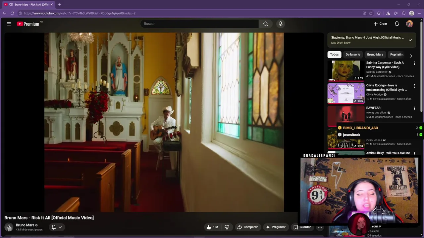
Task: Click the Olivia Rodrigo channel name
Action: 375,95
